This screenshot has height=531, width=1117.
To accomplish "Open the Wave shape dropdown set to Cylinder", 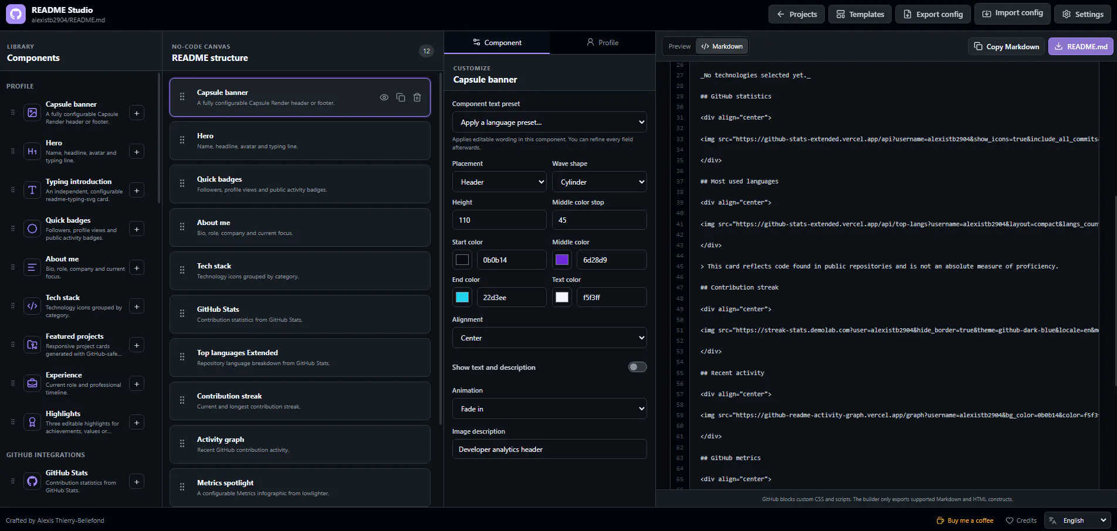I will (600, 182).
